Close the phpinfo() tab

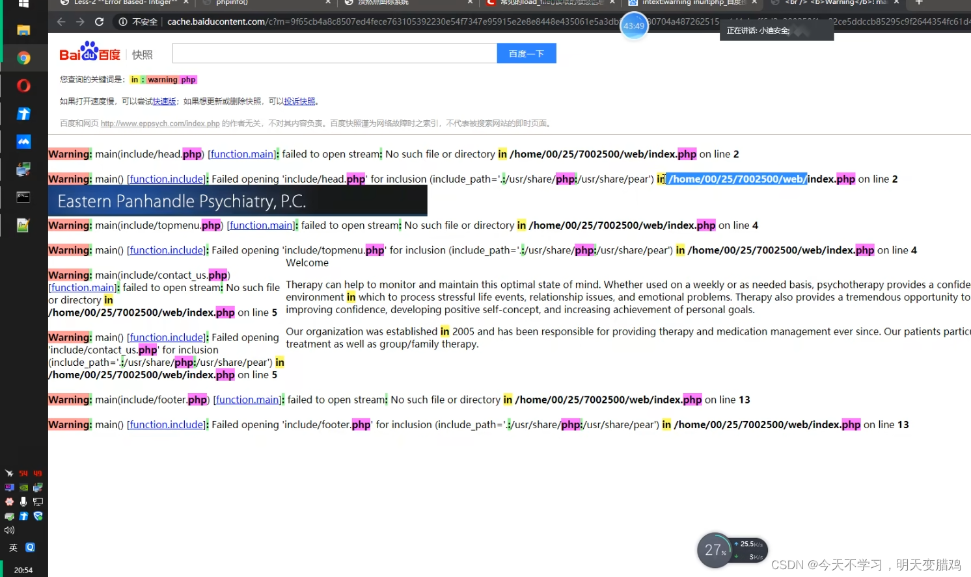point(328,3)
